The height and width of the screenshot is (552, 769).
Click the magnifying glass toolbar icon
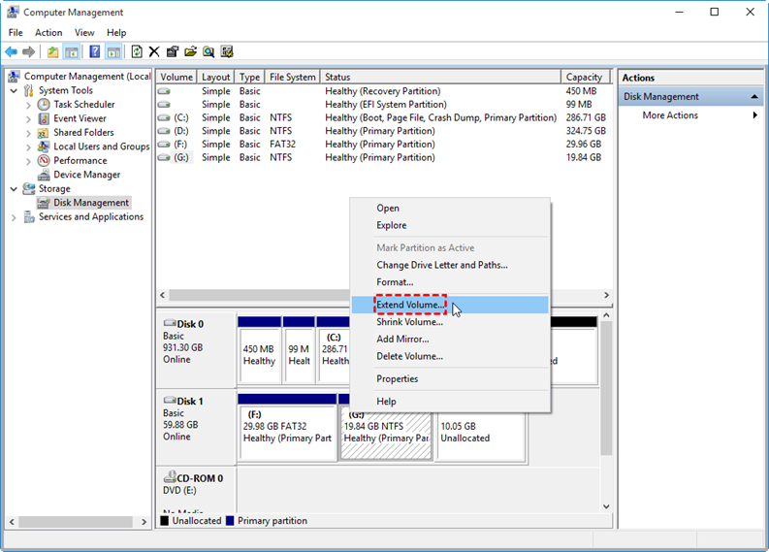pyautogui.click(x=208, y=51)
